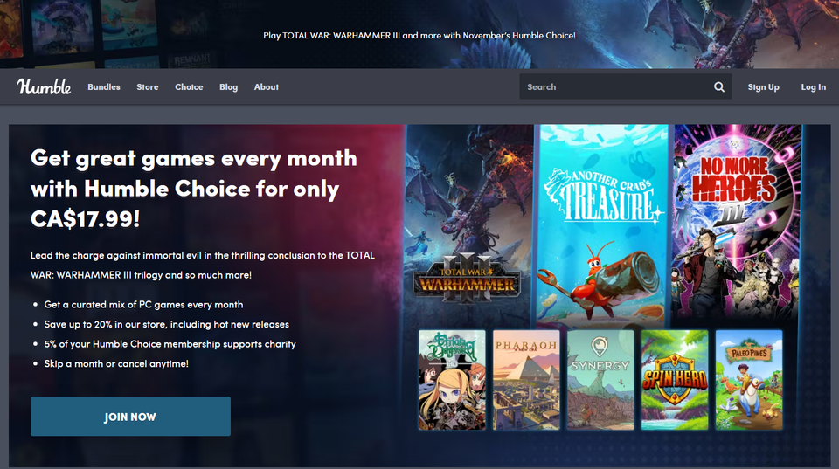The width and height of the screenshot is (839, 469).
Task: Click the Humble logo
Action: tap(44, 86)
